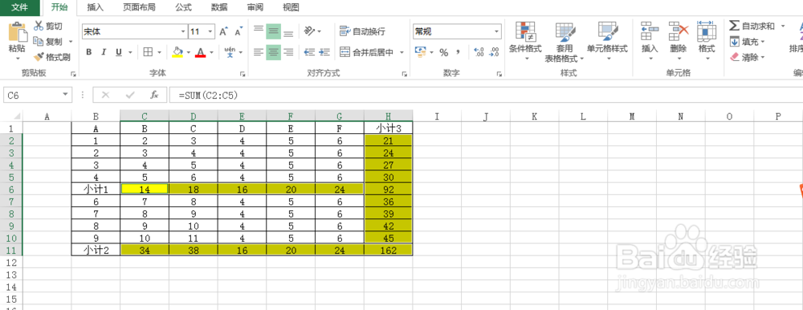This screenshot has height=310, width=803.
Task: Open Format as Table (套用表格格式)
Action: [565, 41]
